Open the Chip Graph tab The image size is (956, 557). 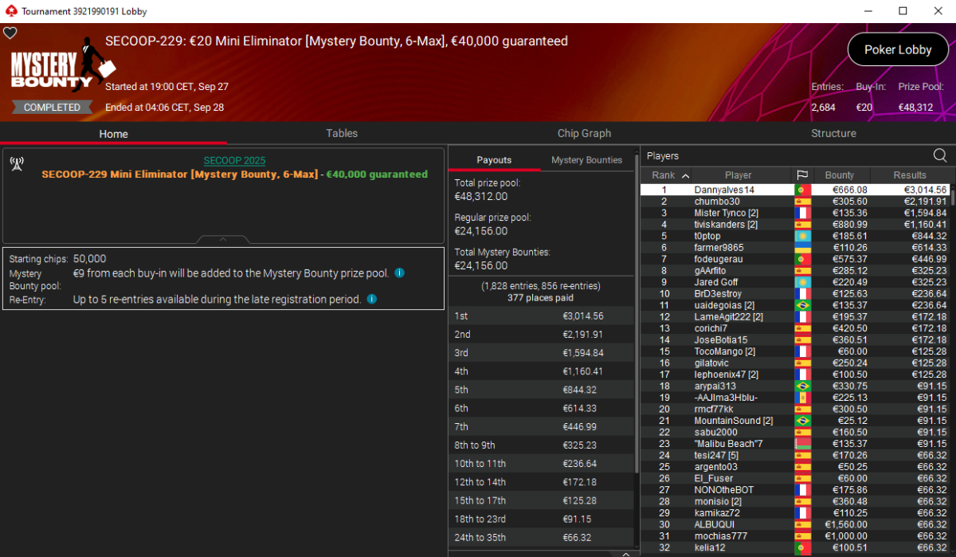[x=584, y=133]
